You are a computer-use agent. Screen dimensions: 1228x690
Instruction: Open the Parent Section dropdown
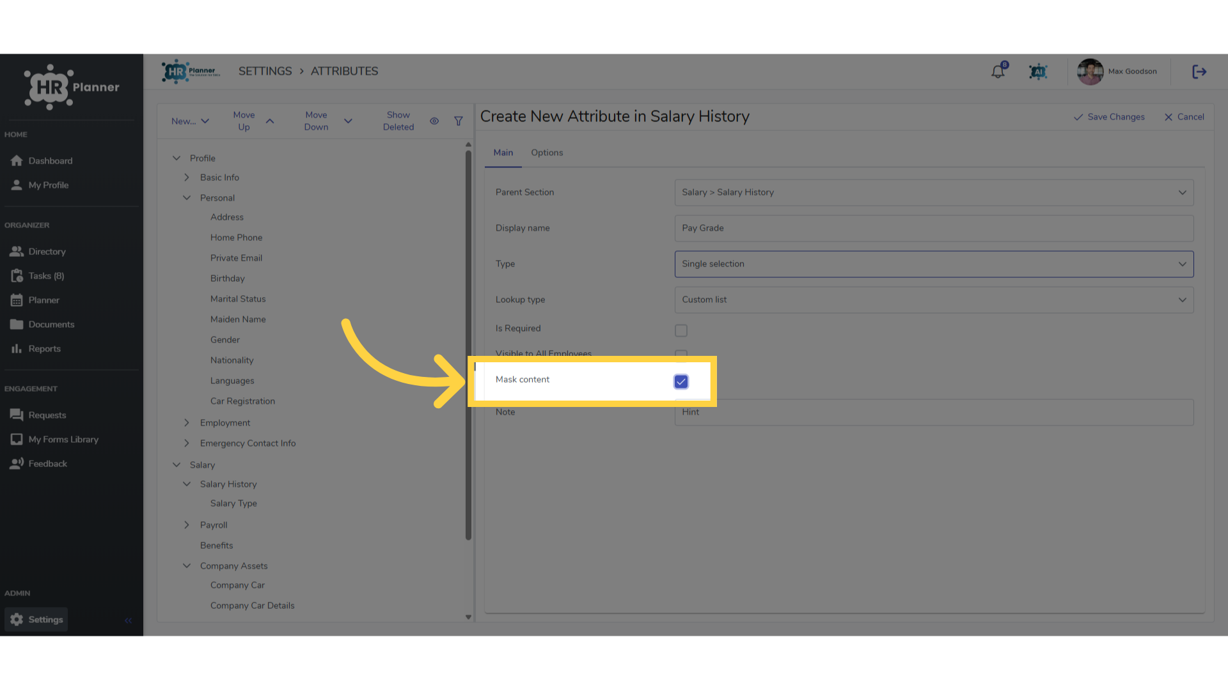click(934, 192)
